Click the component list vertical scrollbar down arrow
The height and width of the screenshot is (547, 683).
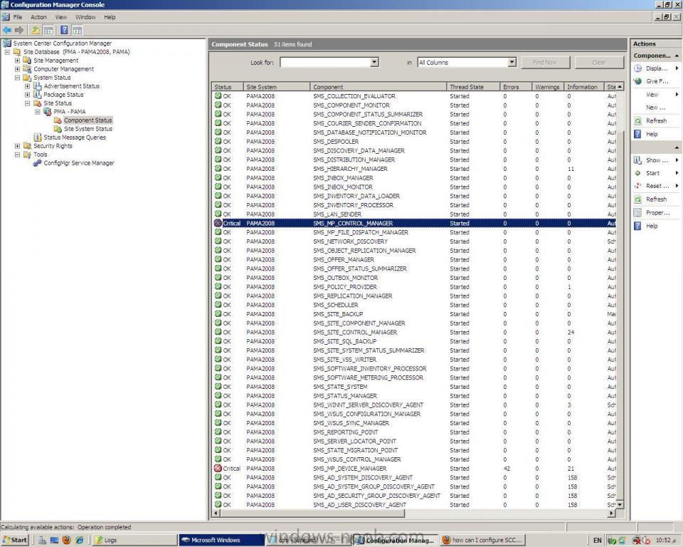620,505
